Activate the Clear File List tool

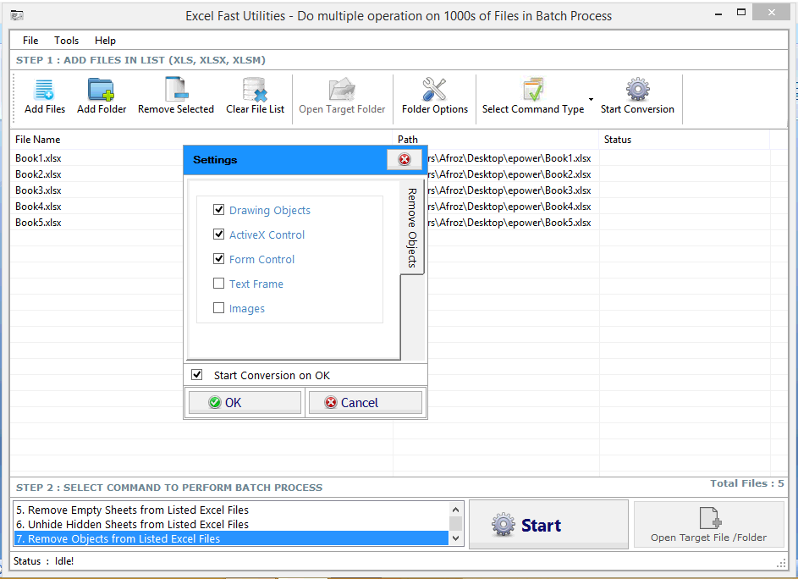pyautogui.click(x=255, y=95)
